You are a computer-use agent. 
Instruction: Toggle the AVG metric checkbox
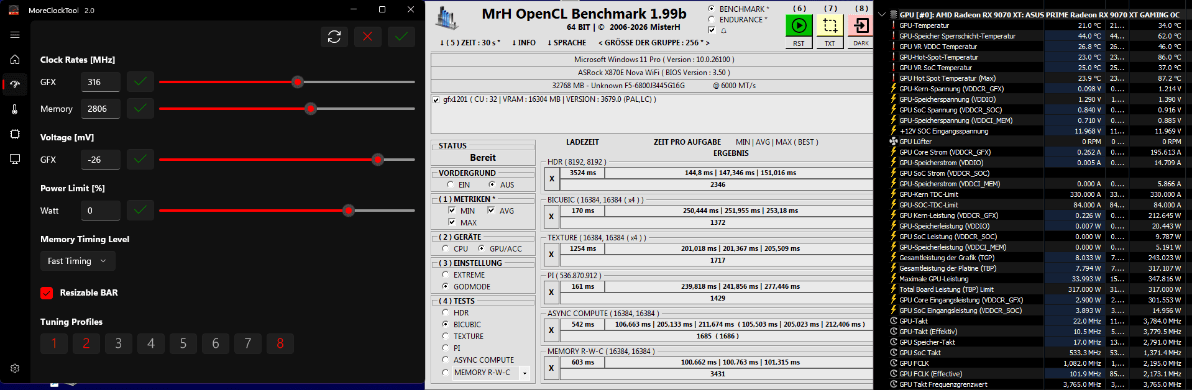click(x=491, y=211)
